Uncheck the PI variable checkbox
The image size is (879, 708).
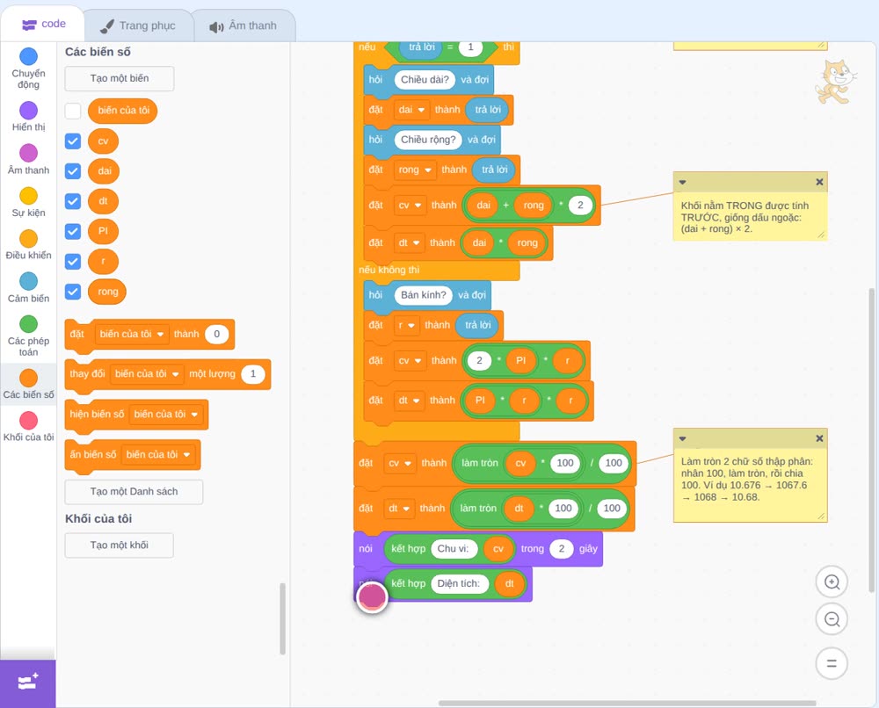coord(73,231)
